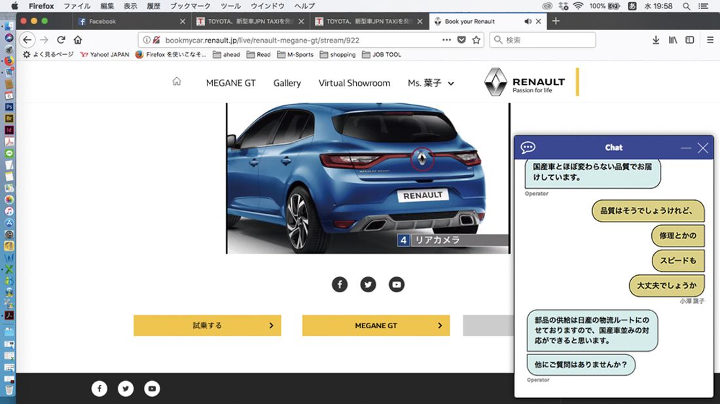Open the Firefox library icon

pyautogui.click(x=673, y=40)
